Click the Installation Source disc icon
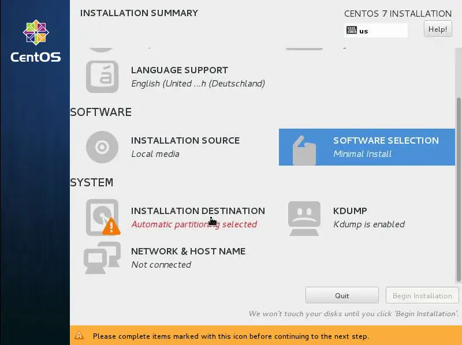The image size is (462, 345). tap(102, 147)
